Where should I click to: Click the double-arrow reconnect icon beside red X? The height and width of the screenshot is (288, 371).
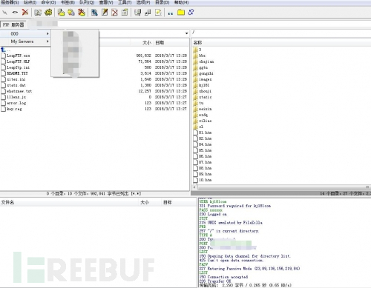[x=15, y=12]
